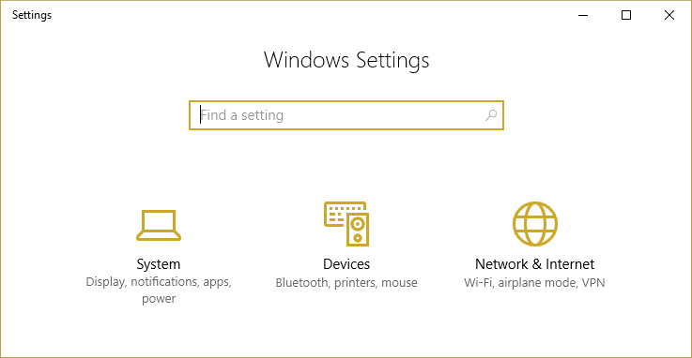The height and width of the screenshot is (358, 692).
Task: Click the Settings title in title bar
Action: pos(32,15)
